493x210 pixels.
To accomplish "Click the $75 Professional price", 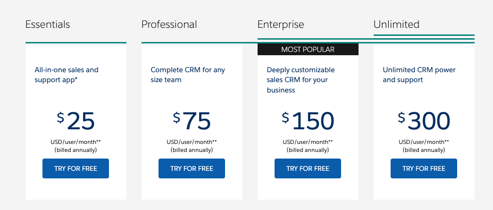I will click(x=192, y=121).
